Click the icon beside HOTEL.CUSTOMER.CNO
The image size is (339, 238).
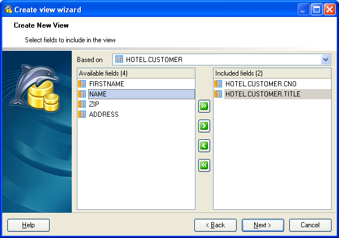[x=219, y=84]
